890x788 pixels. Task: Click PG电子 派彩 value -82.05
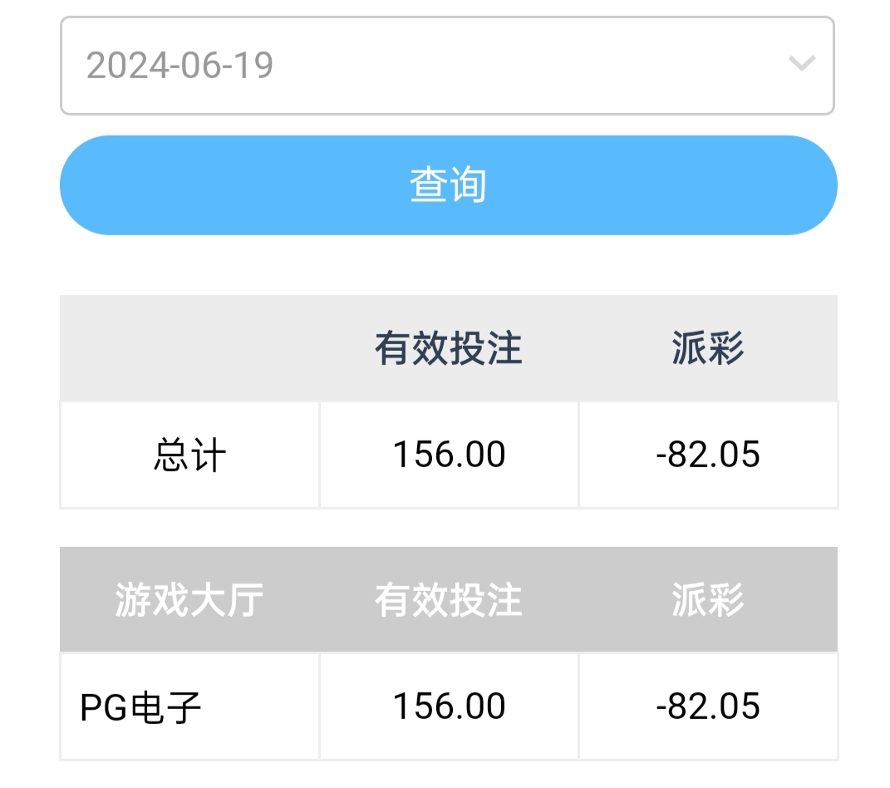point(708,707)
